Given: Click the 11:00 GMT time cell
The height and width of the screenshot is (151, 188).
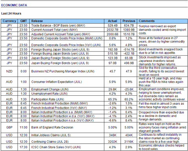Looking at the screenshot, I should (x=23, y=127).
